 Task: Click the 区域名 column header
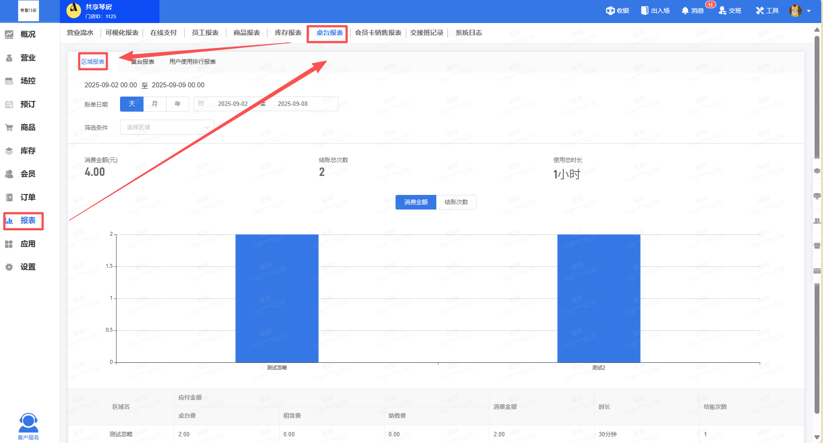pyautogui.click(x=121, y=407)
